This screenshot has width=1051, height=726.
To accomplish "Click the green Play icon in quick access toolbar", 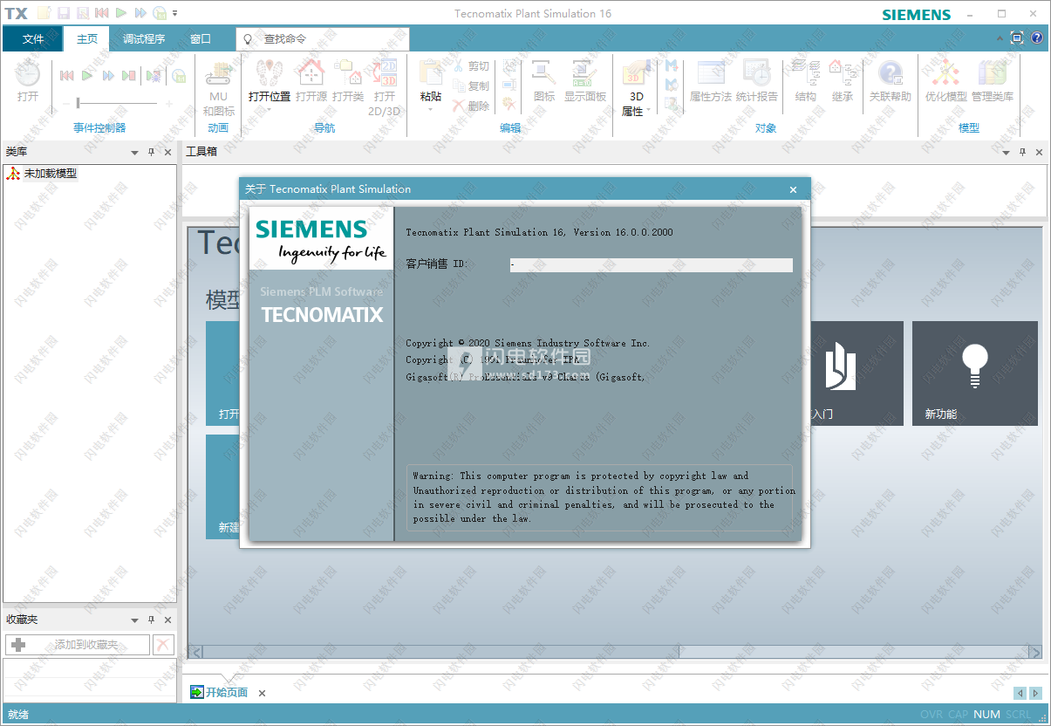I will [x=121, y=13].
